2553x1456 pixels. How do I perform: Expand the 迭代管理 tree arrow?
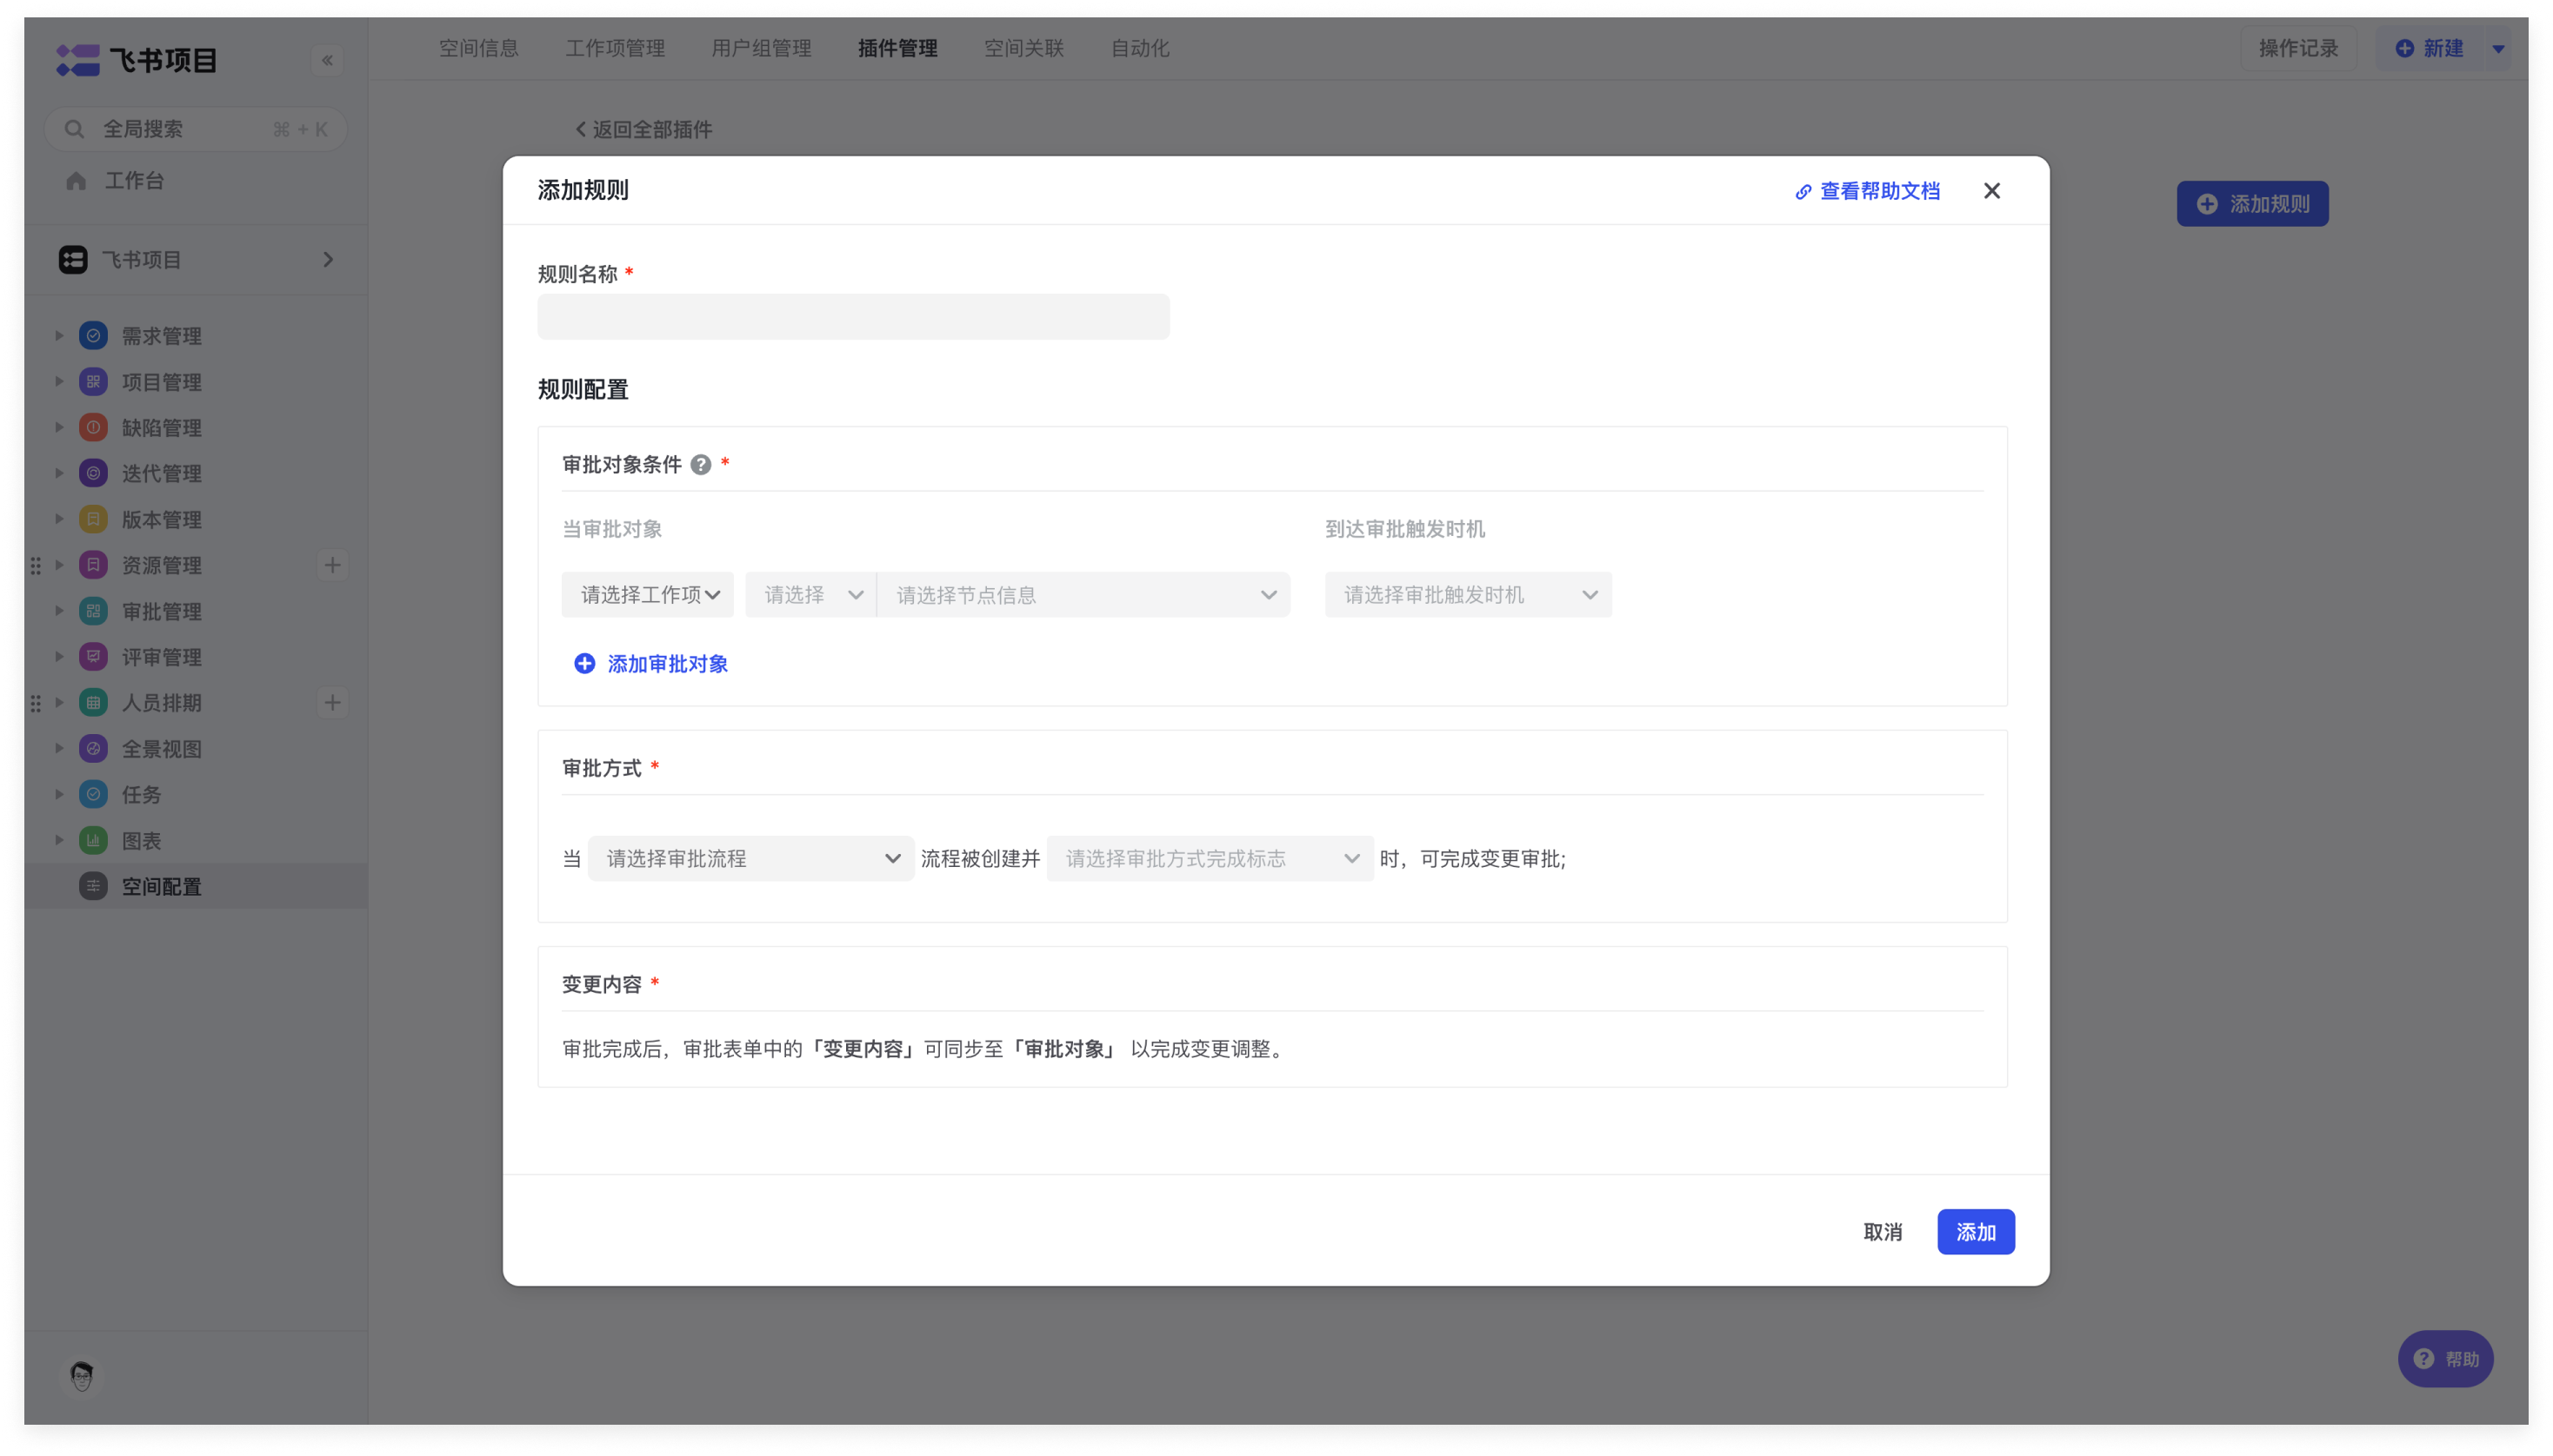click(x=59, y=474)
